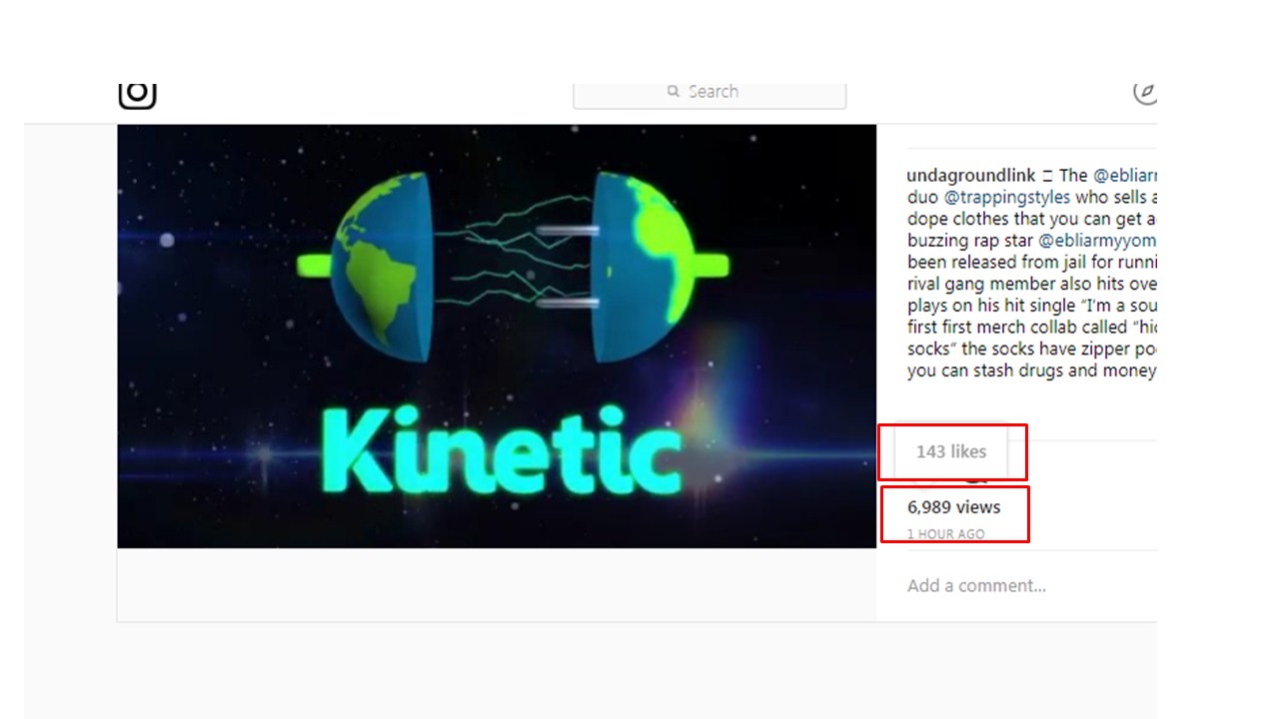Follow the @ebliarmyyom mention link
This screenshot has height=719, width=1279.
coord(1097,241)
